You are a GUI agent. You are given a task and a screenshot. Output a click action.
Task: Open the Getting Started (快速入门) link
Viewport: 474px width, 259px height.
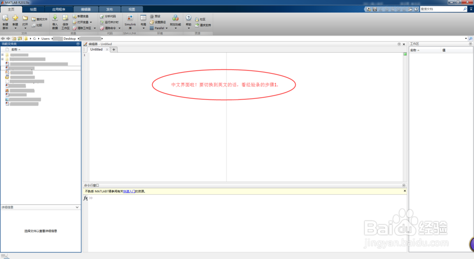[129, 191]
